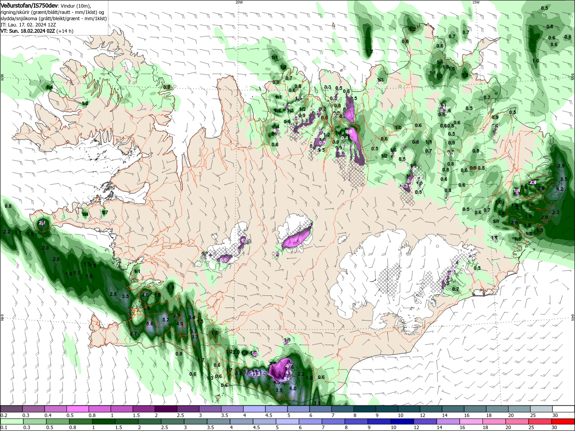This screenshot has width=575, height=431.
Task: Select the snow legend swatch labeled 1
Action: click(x=122, y=409)
